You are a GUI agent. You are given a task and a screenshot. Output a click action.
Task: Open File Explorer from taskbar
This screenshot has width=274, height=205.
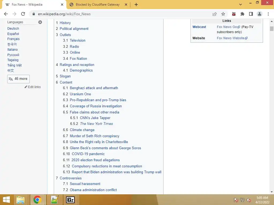pos(20,200)
